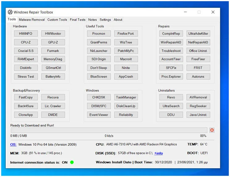Run CHKDSK from Windows group
This screenshot has height=177, width=230.
[99, 97]
